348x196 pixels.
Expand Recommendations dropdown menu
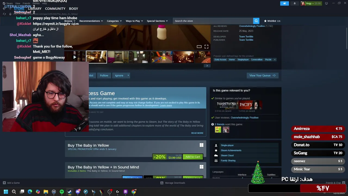91,21
